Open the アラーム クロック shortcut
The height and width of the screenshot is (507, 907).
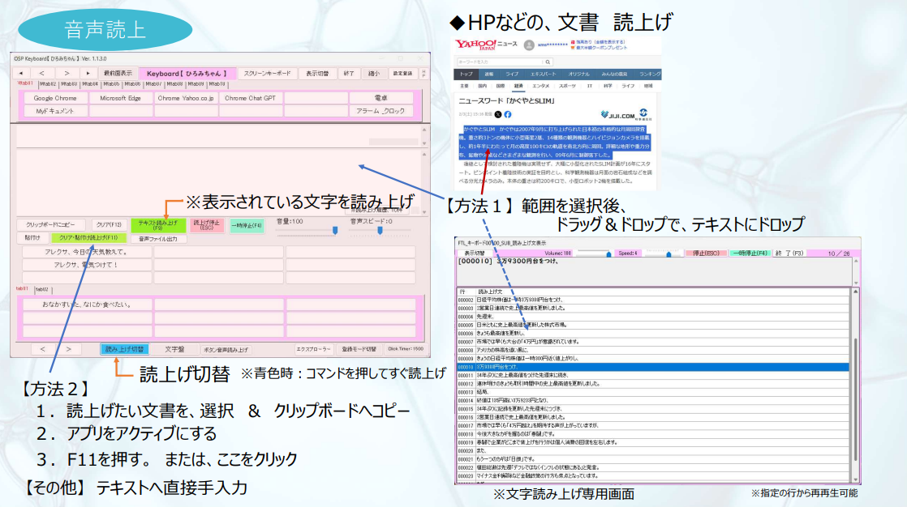click(380, 111)
